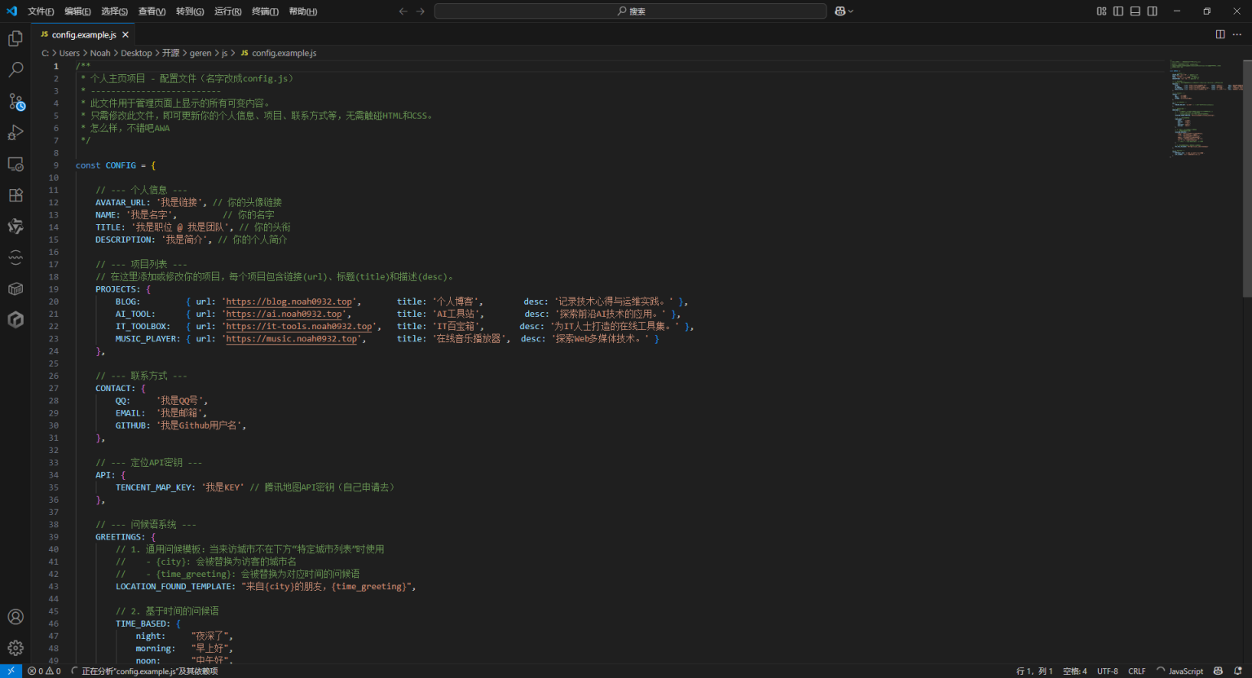
Task: Select JavaScript language mode in status bar
Action: point(1186,671)
